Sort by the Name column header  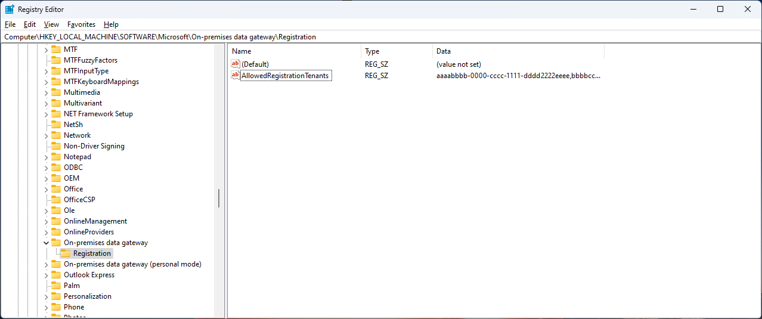(x=295, y=51)
